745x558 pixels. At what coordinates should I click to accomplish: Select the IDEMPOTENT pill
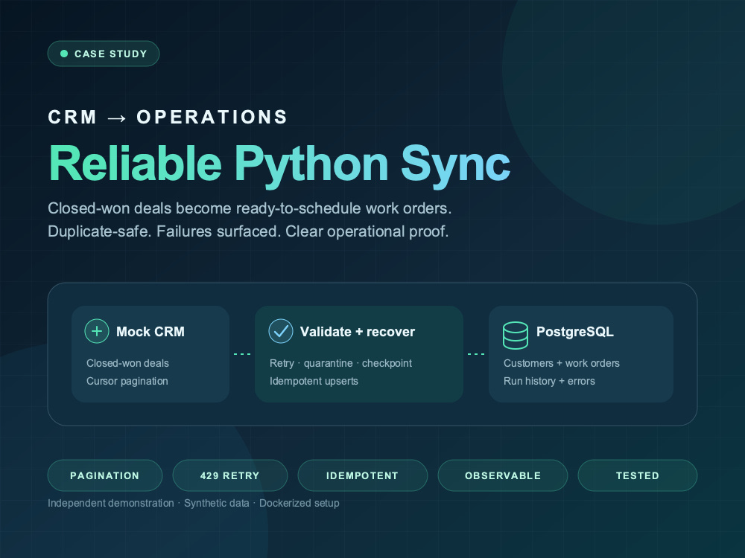[x=363, y=475]
